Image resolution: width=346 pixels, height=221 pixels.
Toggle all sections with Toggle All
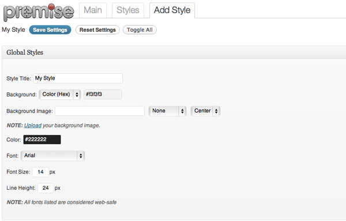pyautogui.click(x=140, y=30)
